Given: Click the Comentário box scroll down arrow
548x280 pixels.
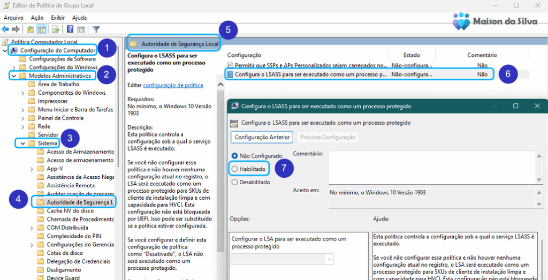Looking at the screenshot, I should 539,180.
